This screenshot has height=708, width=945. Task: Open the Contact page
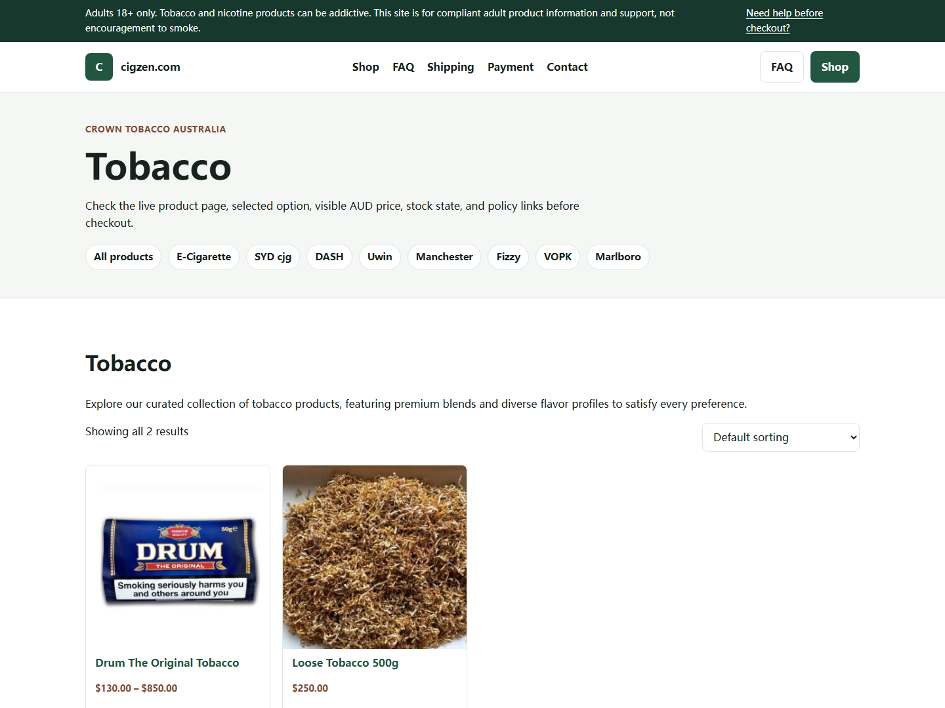tap(567, 67)
